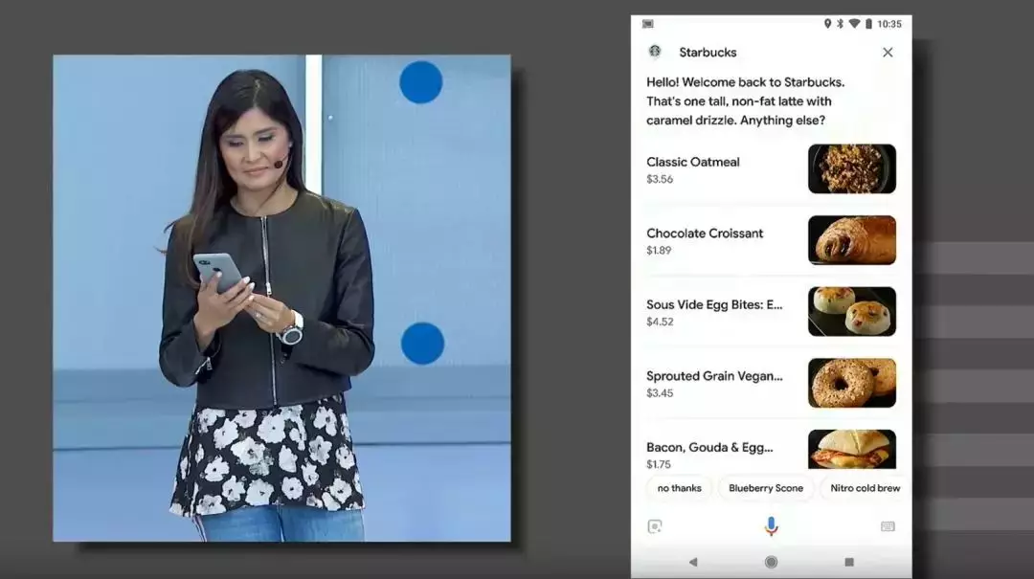Tap the Android recent apps square
The height and width of the screenshot is (579, 1034).
(x=848, y=562)
